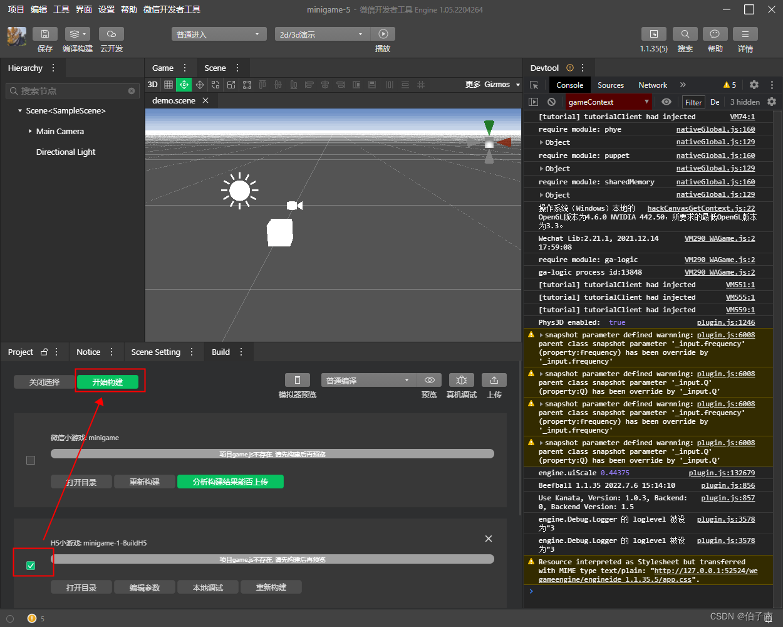
Task: Open the 搜索 search tool icon
Action: click(685, 34)
